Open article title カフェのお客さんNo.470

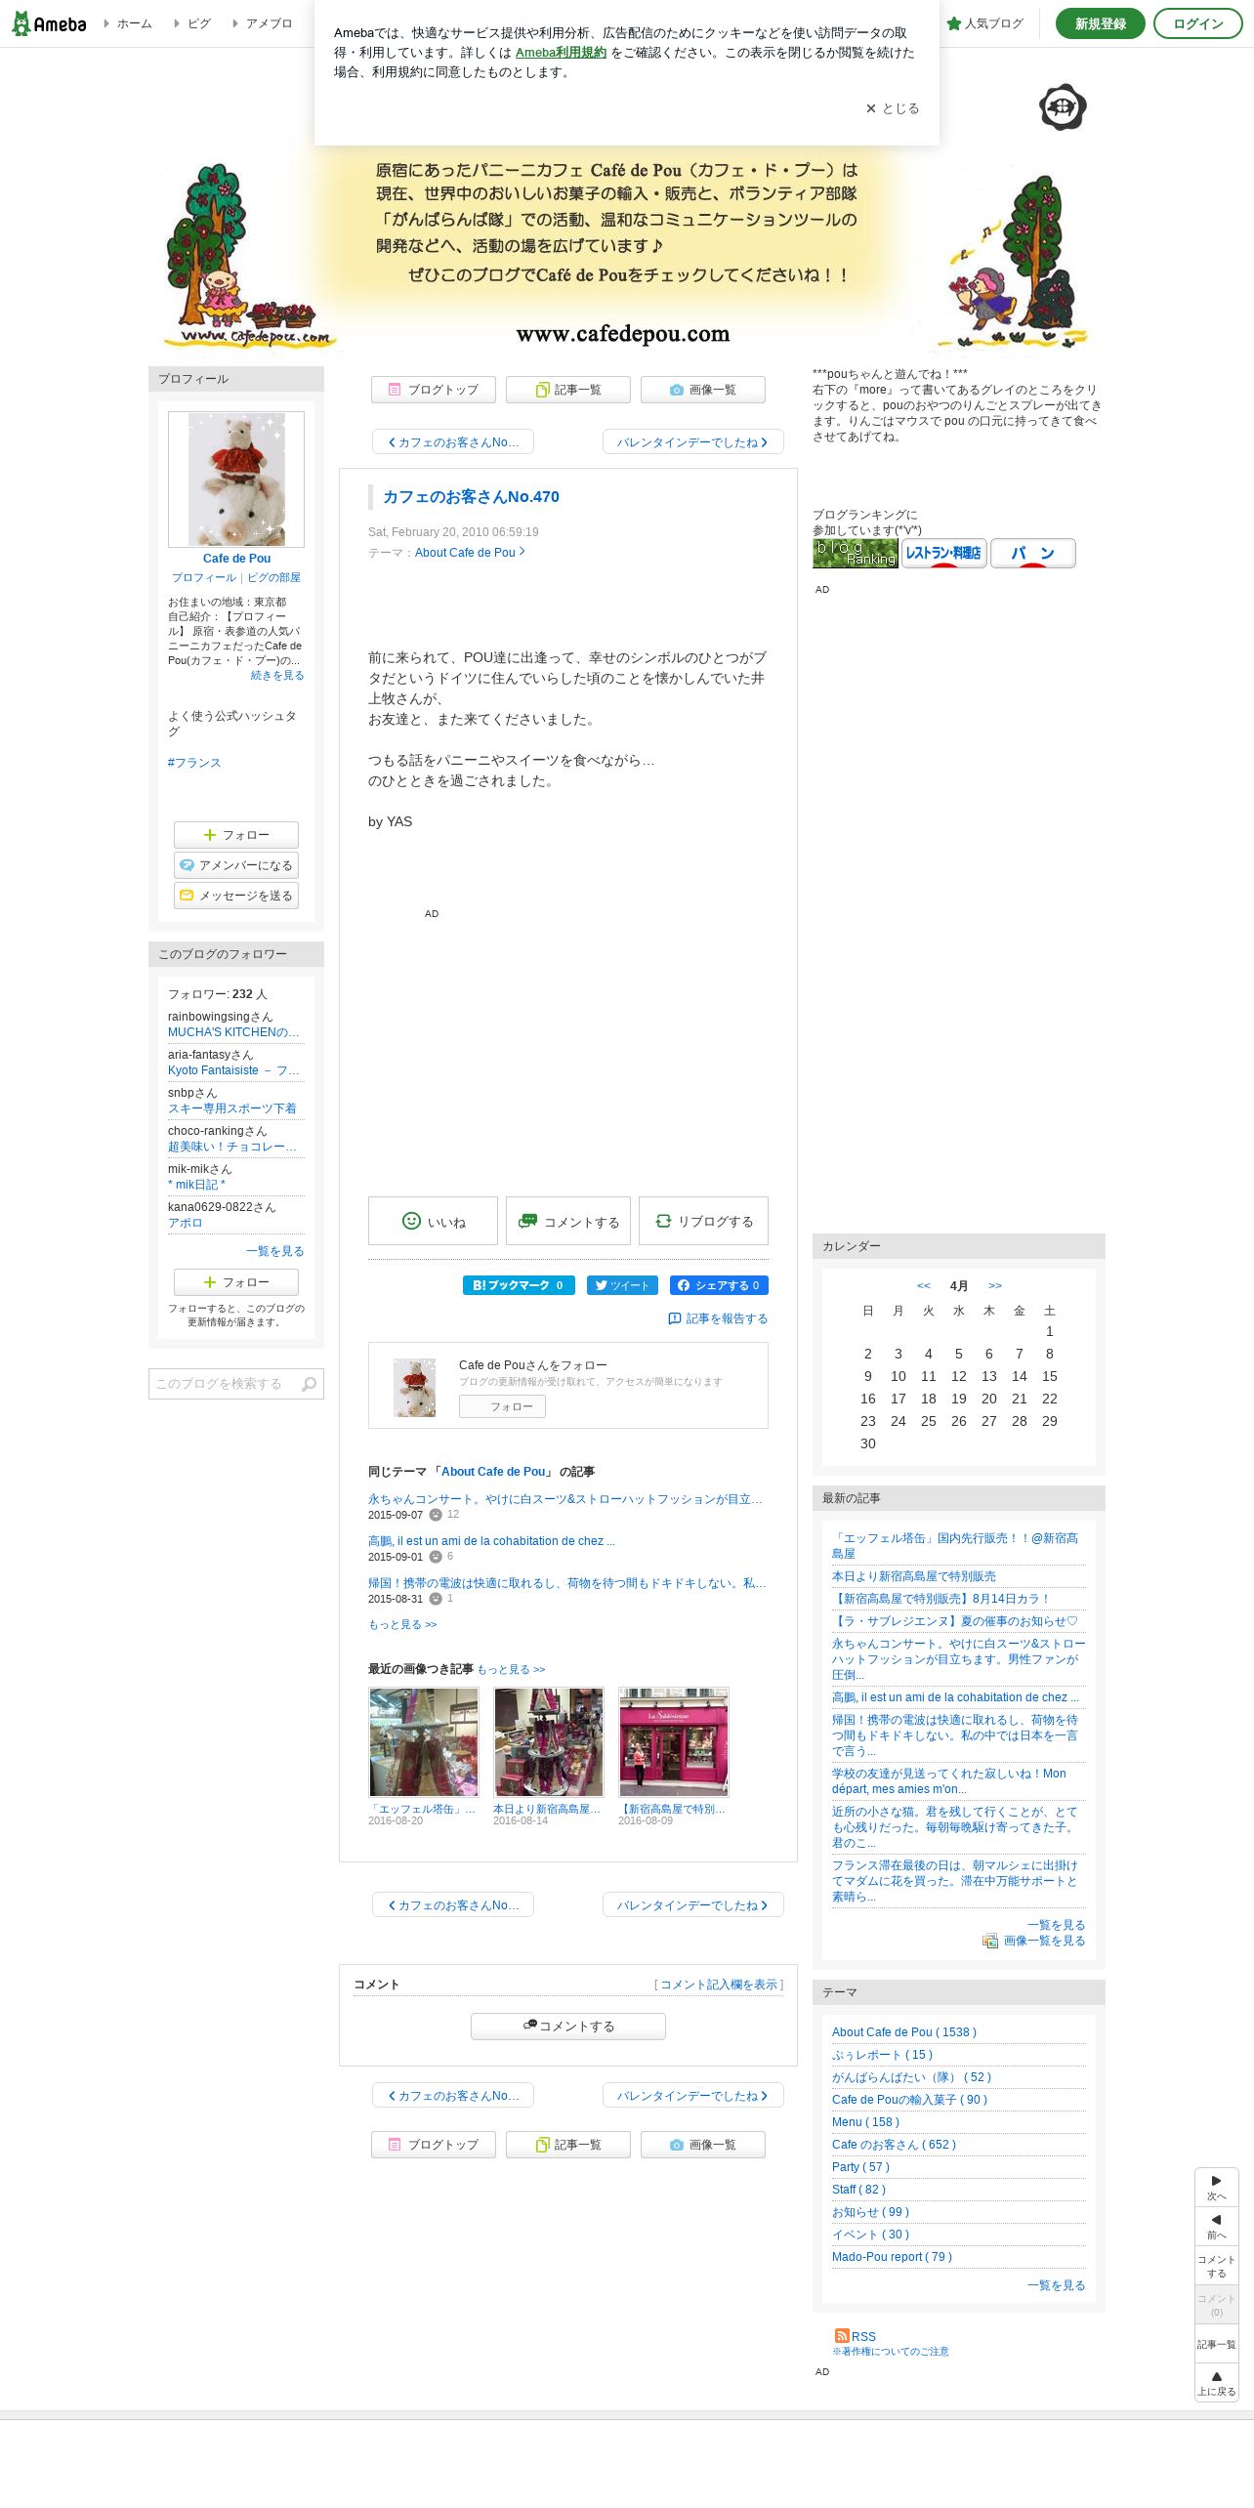(471, 497)
